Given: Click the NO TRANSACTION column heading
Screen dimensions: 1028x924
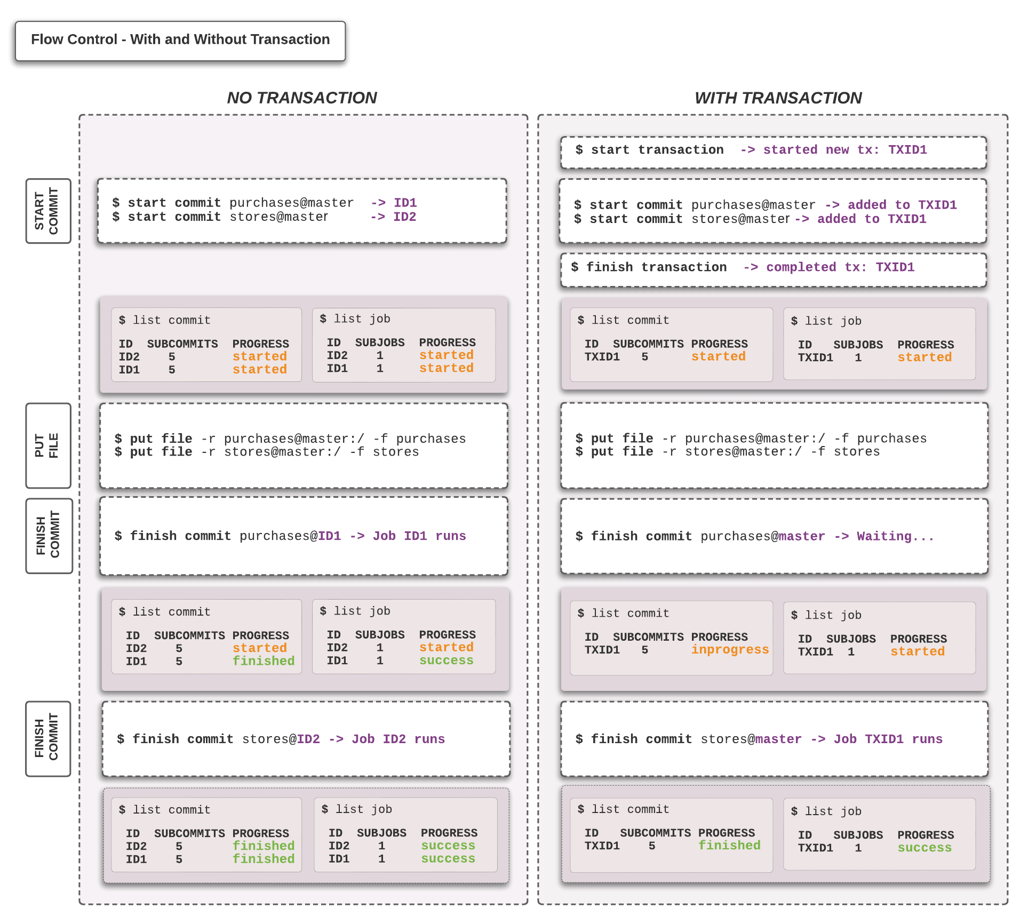Looking at the screenshot, I should pyautogui.click(x=302, y=98).
